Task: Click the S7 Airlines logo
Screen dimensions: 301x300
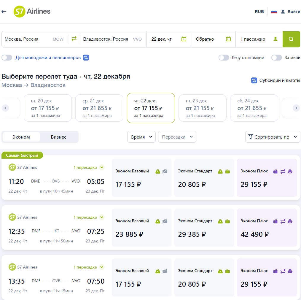Action: (32, 12)
